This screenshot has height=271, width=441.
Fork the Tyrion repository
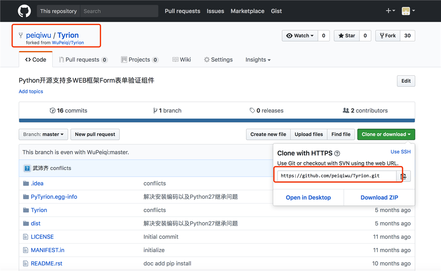click(388, 36)
